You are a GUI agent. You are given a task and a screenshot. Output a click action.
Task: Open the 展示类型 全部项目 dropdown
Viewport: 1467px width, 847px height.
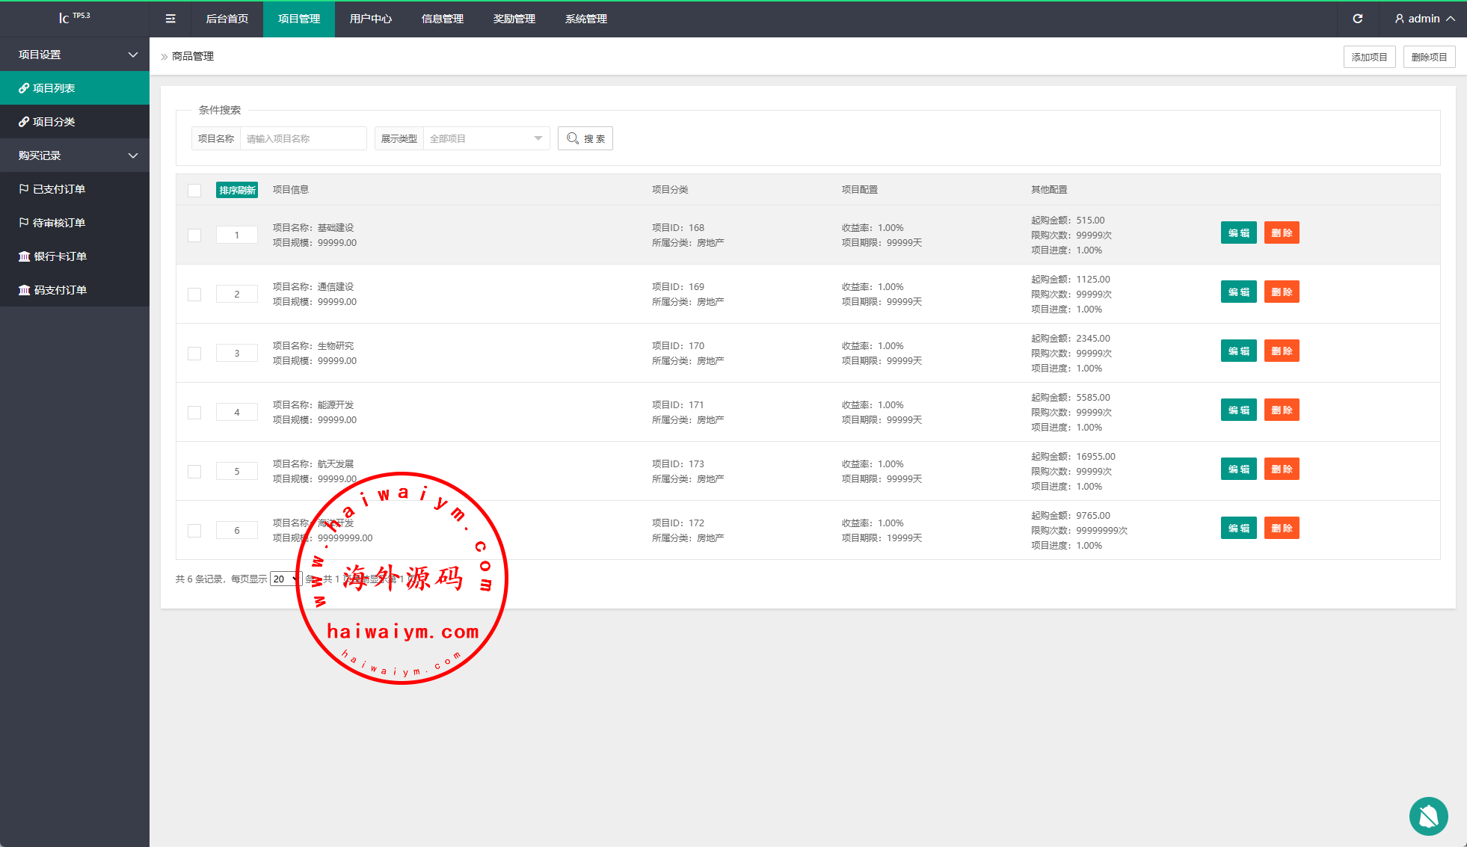pos(486,138)
